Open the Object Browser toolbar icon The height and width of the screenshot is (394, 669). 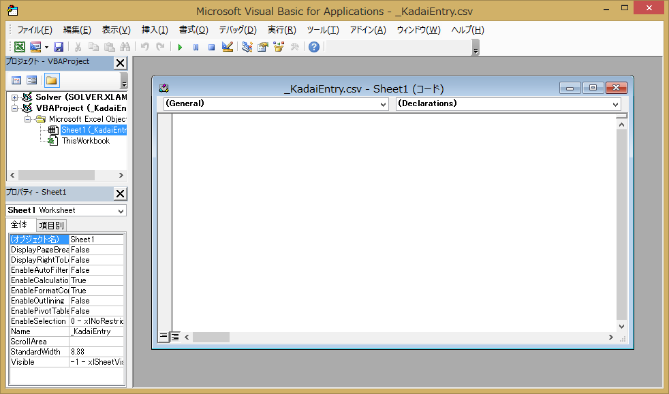point(279,47)
